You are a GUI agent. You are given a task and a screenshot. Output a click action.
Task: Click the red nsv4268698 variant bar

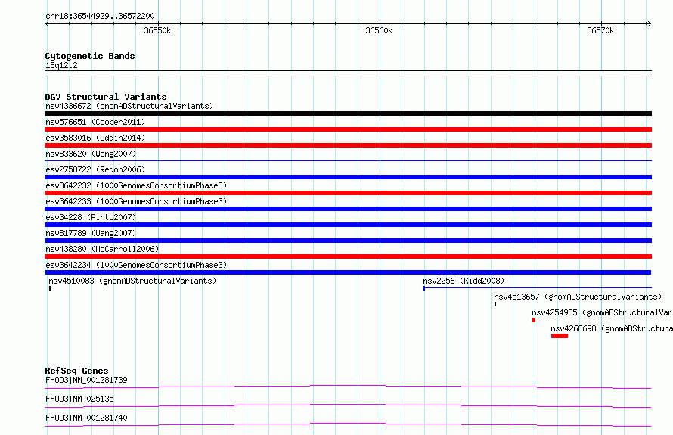click(x=560, y=336)
